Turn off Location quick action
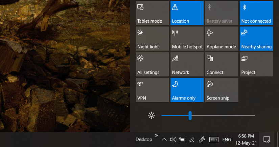The height and width of the screenshot is (147, 279). (x=187, y=13)
